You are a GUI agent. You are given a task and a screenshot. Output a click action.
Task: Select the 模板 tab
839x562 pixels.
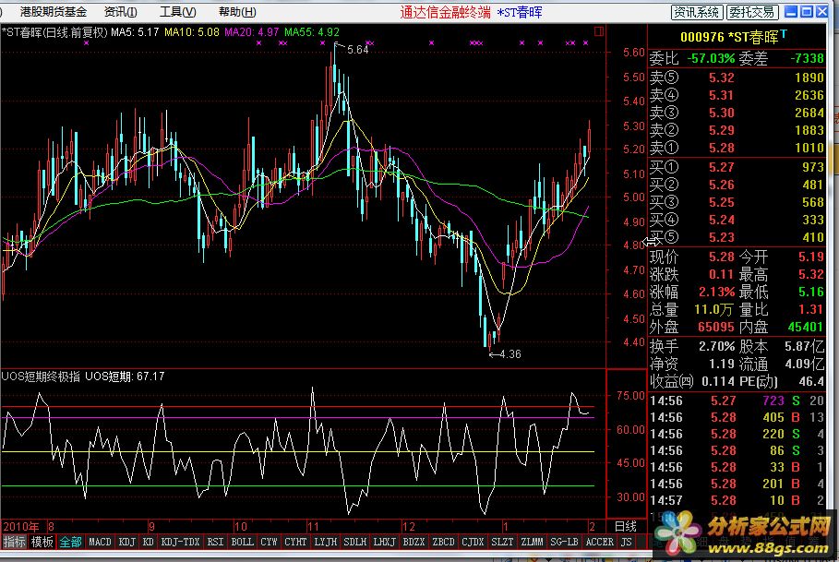[42, 542]
